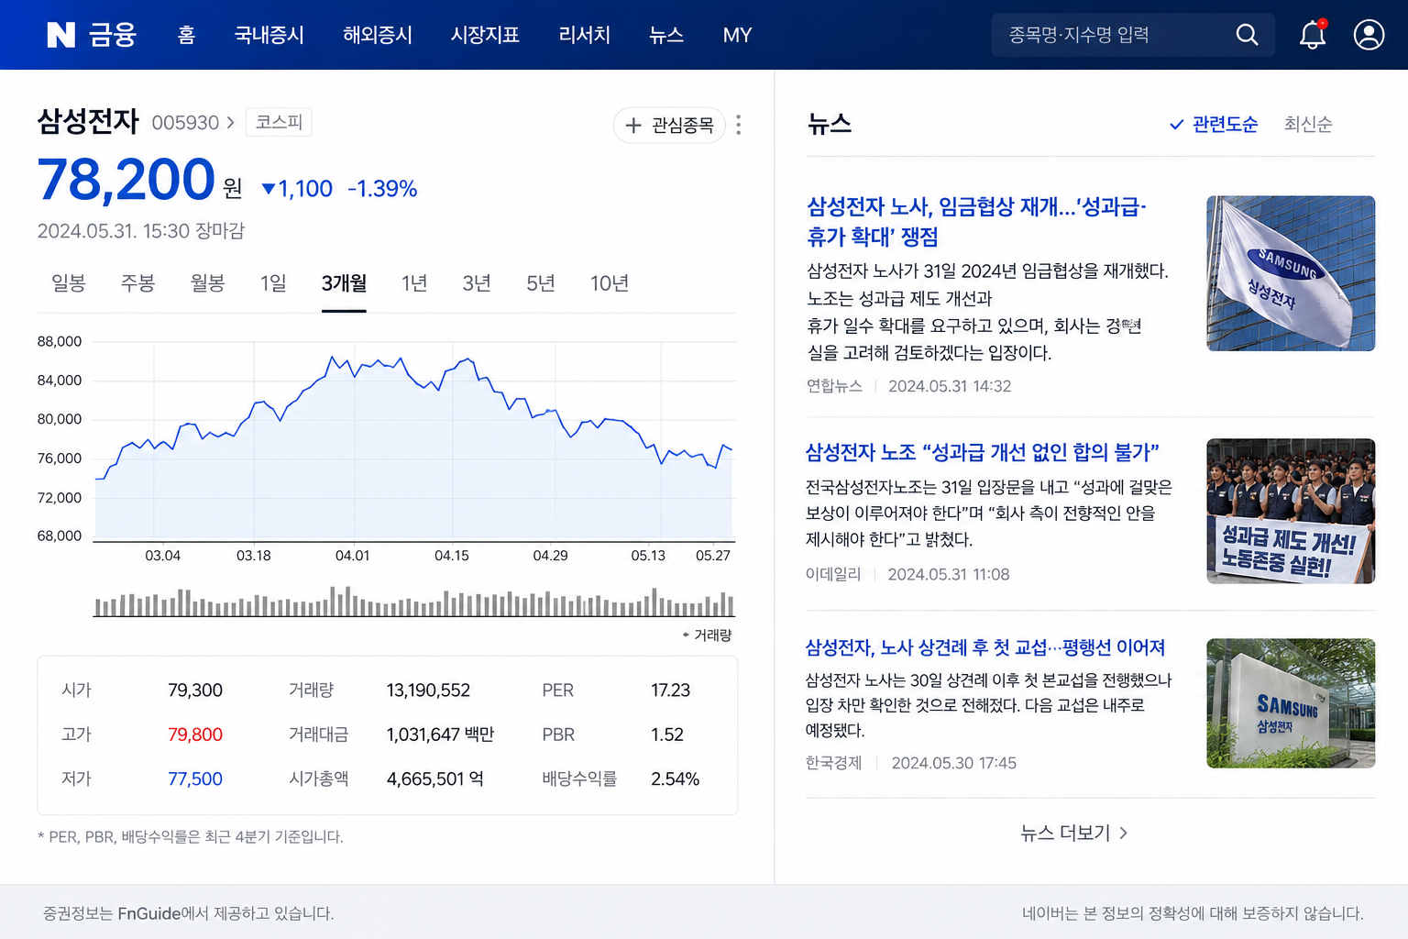The image size is (1408, 939).
Task: Add stock via 관심종목 button
Action: click(x=669, y=125)
